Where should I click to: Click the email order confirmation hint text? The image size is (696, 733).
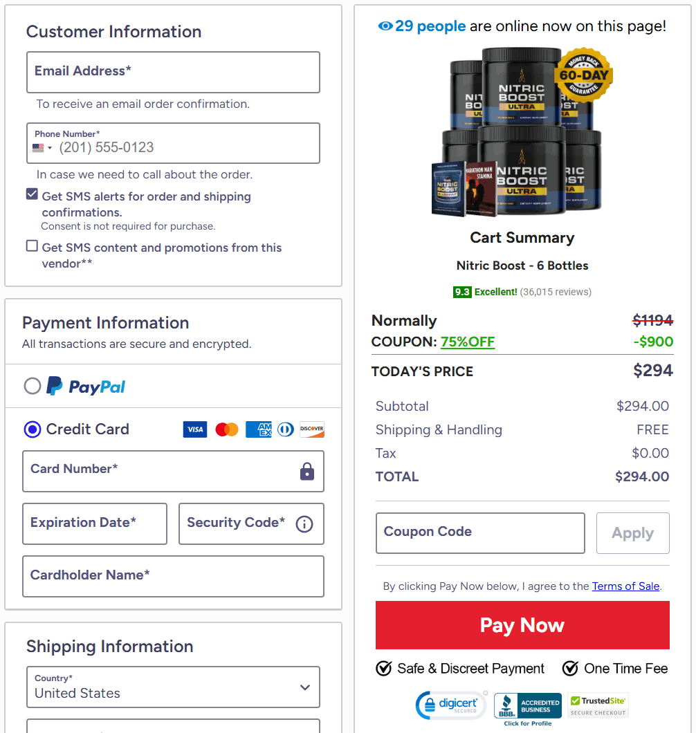click(x=143, y=104)
